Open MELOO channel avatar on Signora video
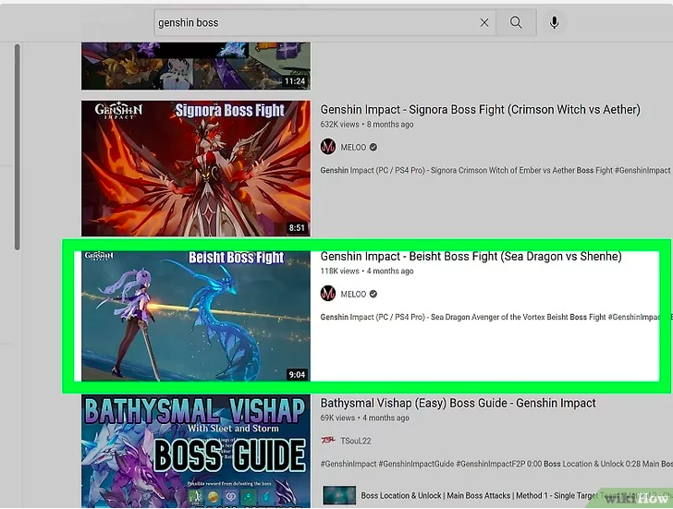The image size is (673, 509). click(328, 147)
